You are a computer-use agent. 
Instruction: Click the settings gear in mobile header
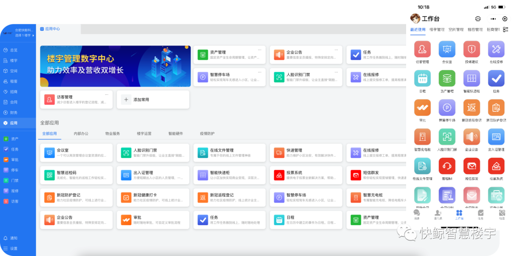(478, 19)
